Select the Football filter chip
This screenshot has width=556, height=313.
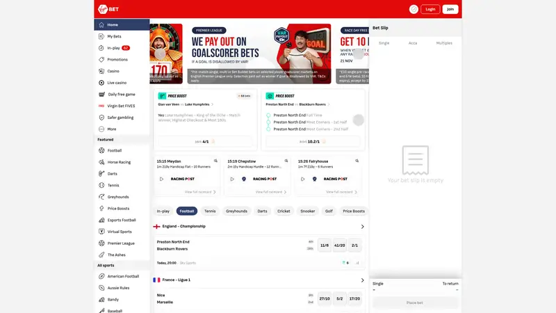coord(187,211)
